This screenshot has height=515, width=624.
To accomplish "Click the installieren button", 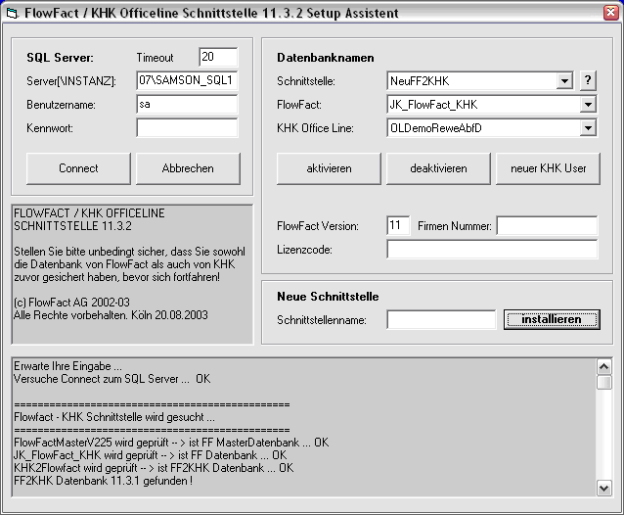I will click(552, 319).
